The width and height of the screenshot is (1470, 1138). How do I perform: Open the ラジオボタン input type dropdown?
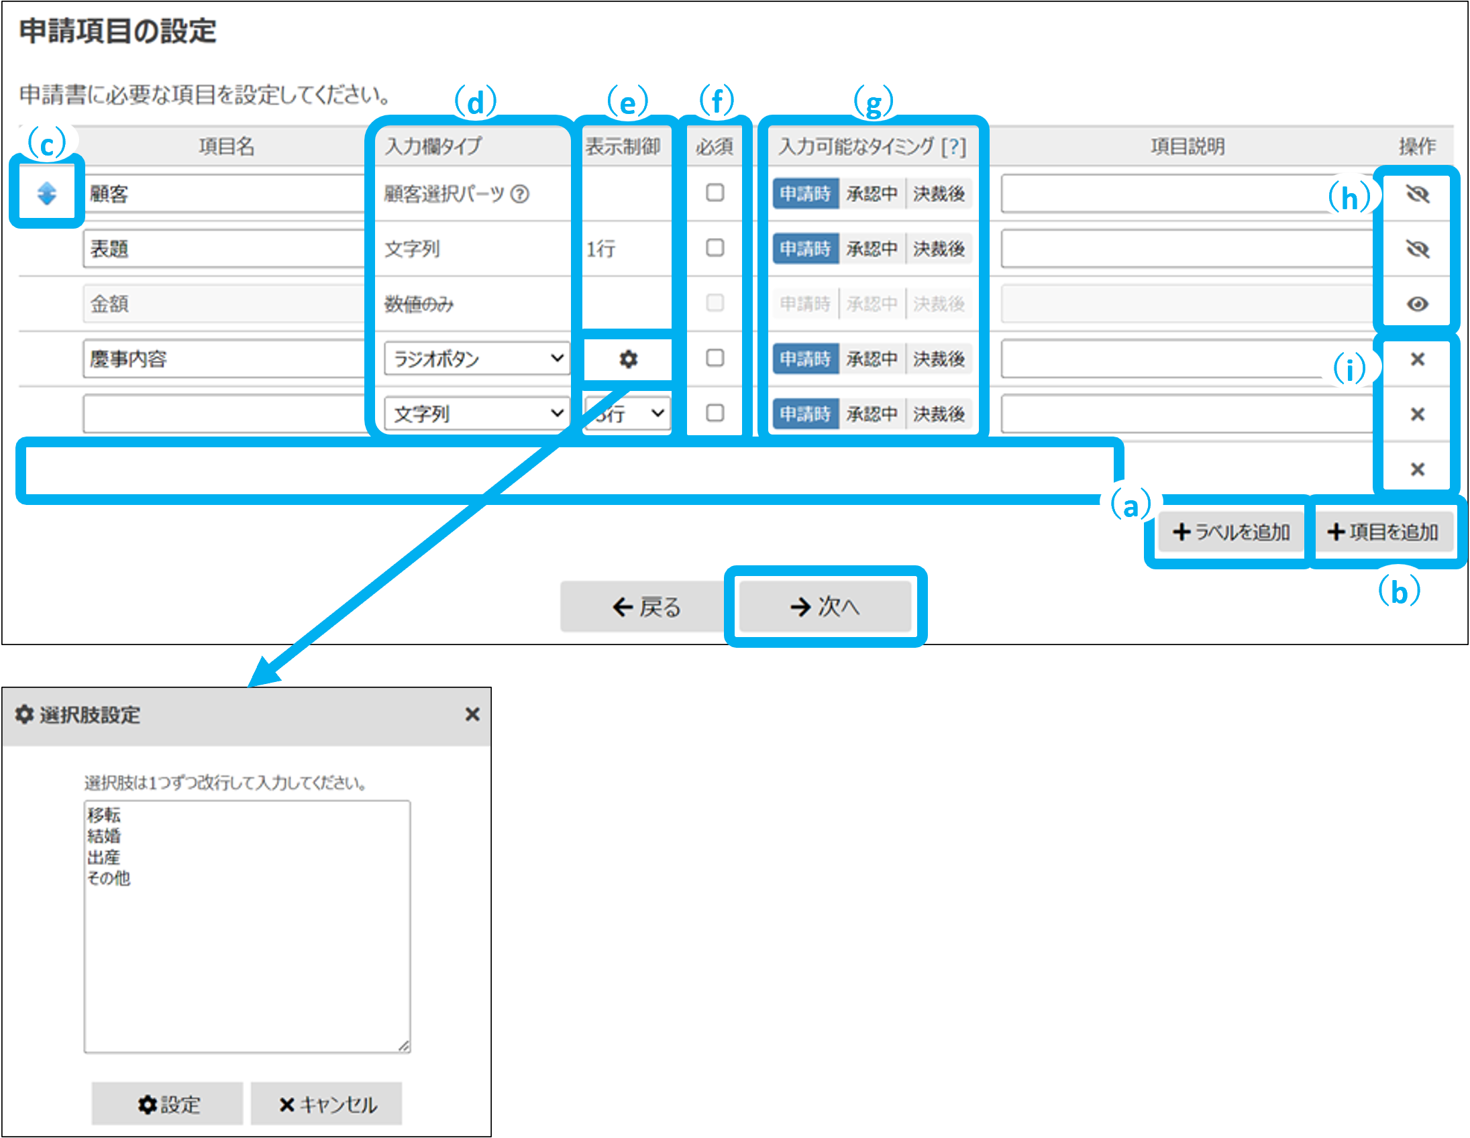pyautogui.click(x=476, y=359)
